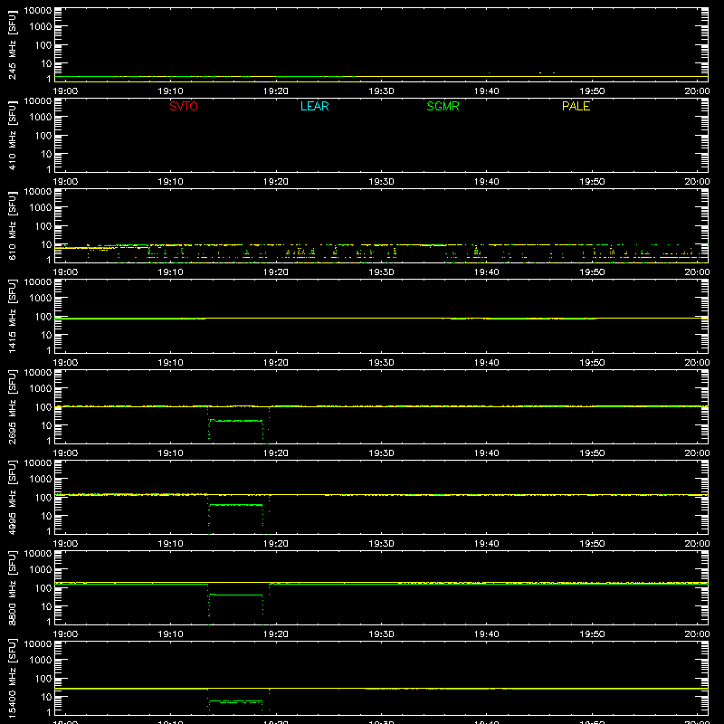724x724 pixels.
Task: Click the 10000 value on 245 MHz axis
Action: point(38,11)
